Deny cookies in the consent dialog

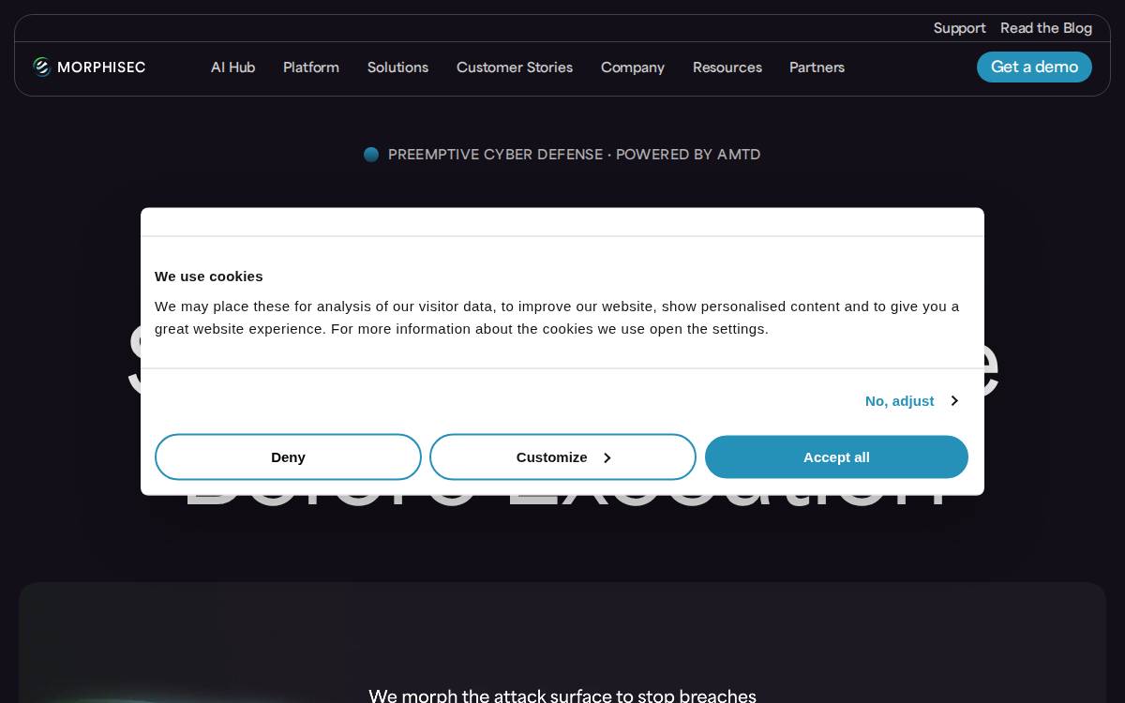(x=288, y=457)
